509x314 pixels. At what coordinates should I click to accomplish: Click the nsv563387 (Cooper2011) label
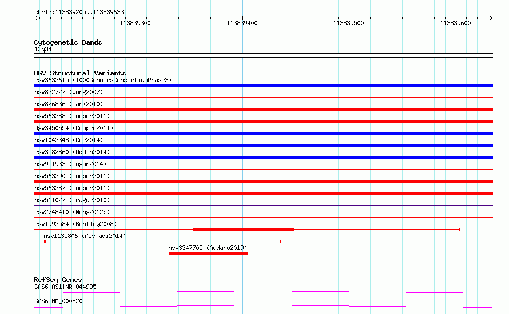click(72, 188)
